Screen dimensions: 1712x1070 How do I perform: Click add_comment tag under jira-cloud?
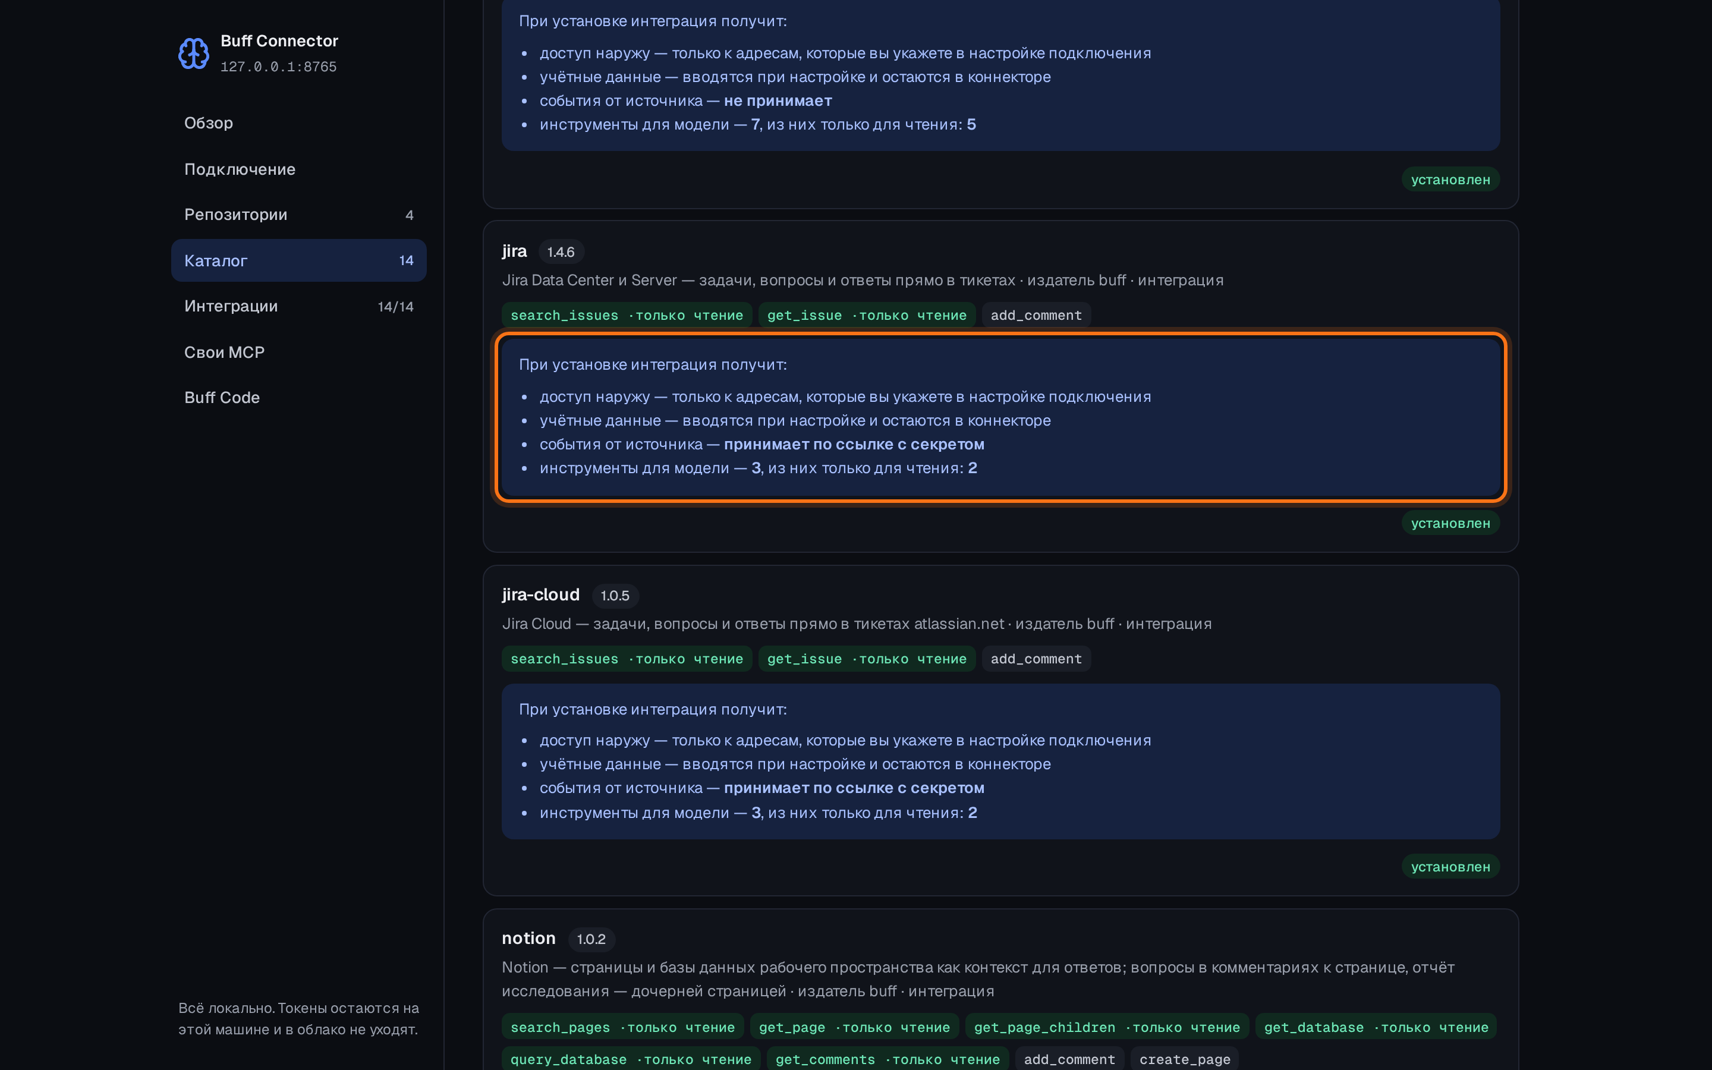1036,659
